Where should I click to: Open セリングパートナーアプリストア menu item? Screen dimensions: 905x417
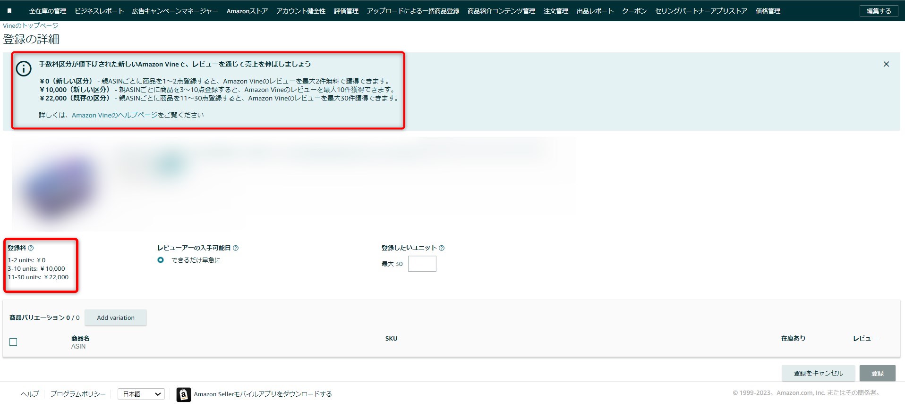(x=701, y=11)
